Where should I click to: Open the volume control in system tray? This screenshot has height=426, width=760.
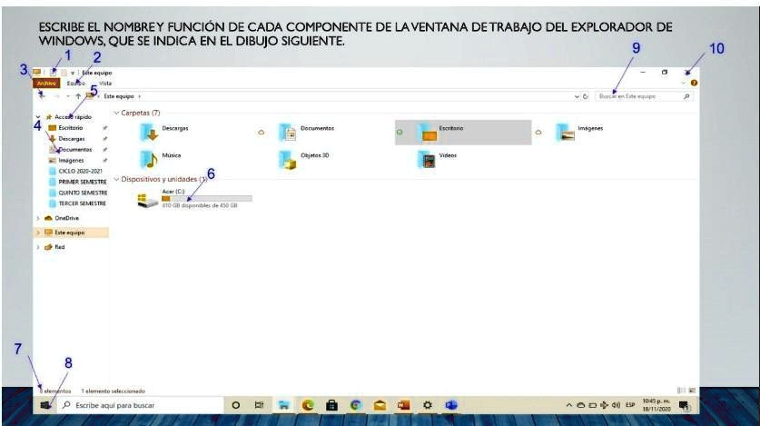point(616,405)
